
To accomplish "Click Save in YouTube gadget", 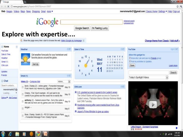I will pyautogui.click(x=132, y=65).
